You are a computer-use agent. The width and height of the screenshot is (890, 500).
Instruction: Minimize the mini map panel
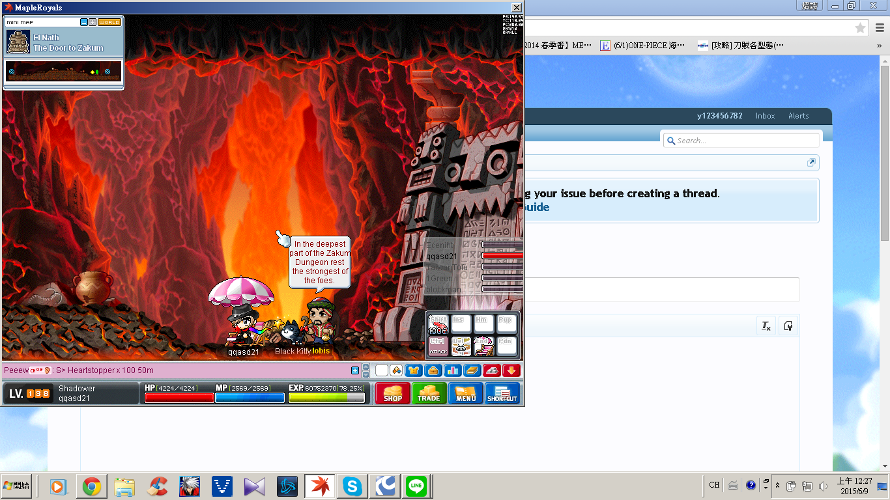click(x=84, y=22)
